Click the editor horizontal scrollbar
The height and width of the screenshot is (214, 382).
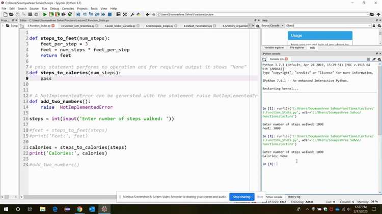pos(71,197)
